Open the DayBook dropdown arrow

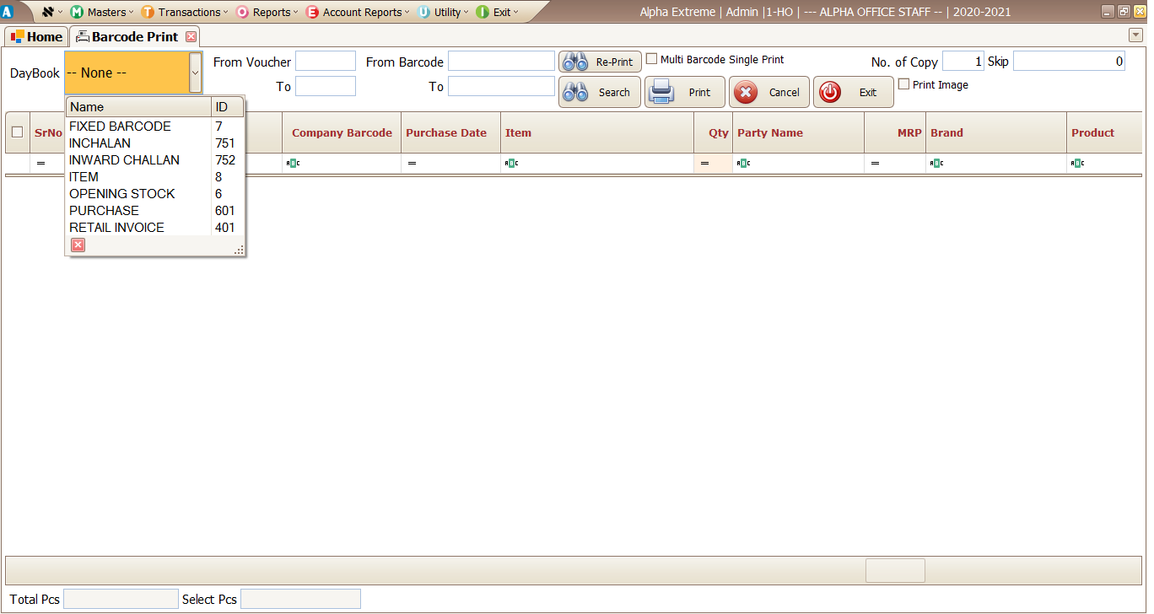coord(195,73)
